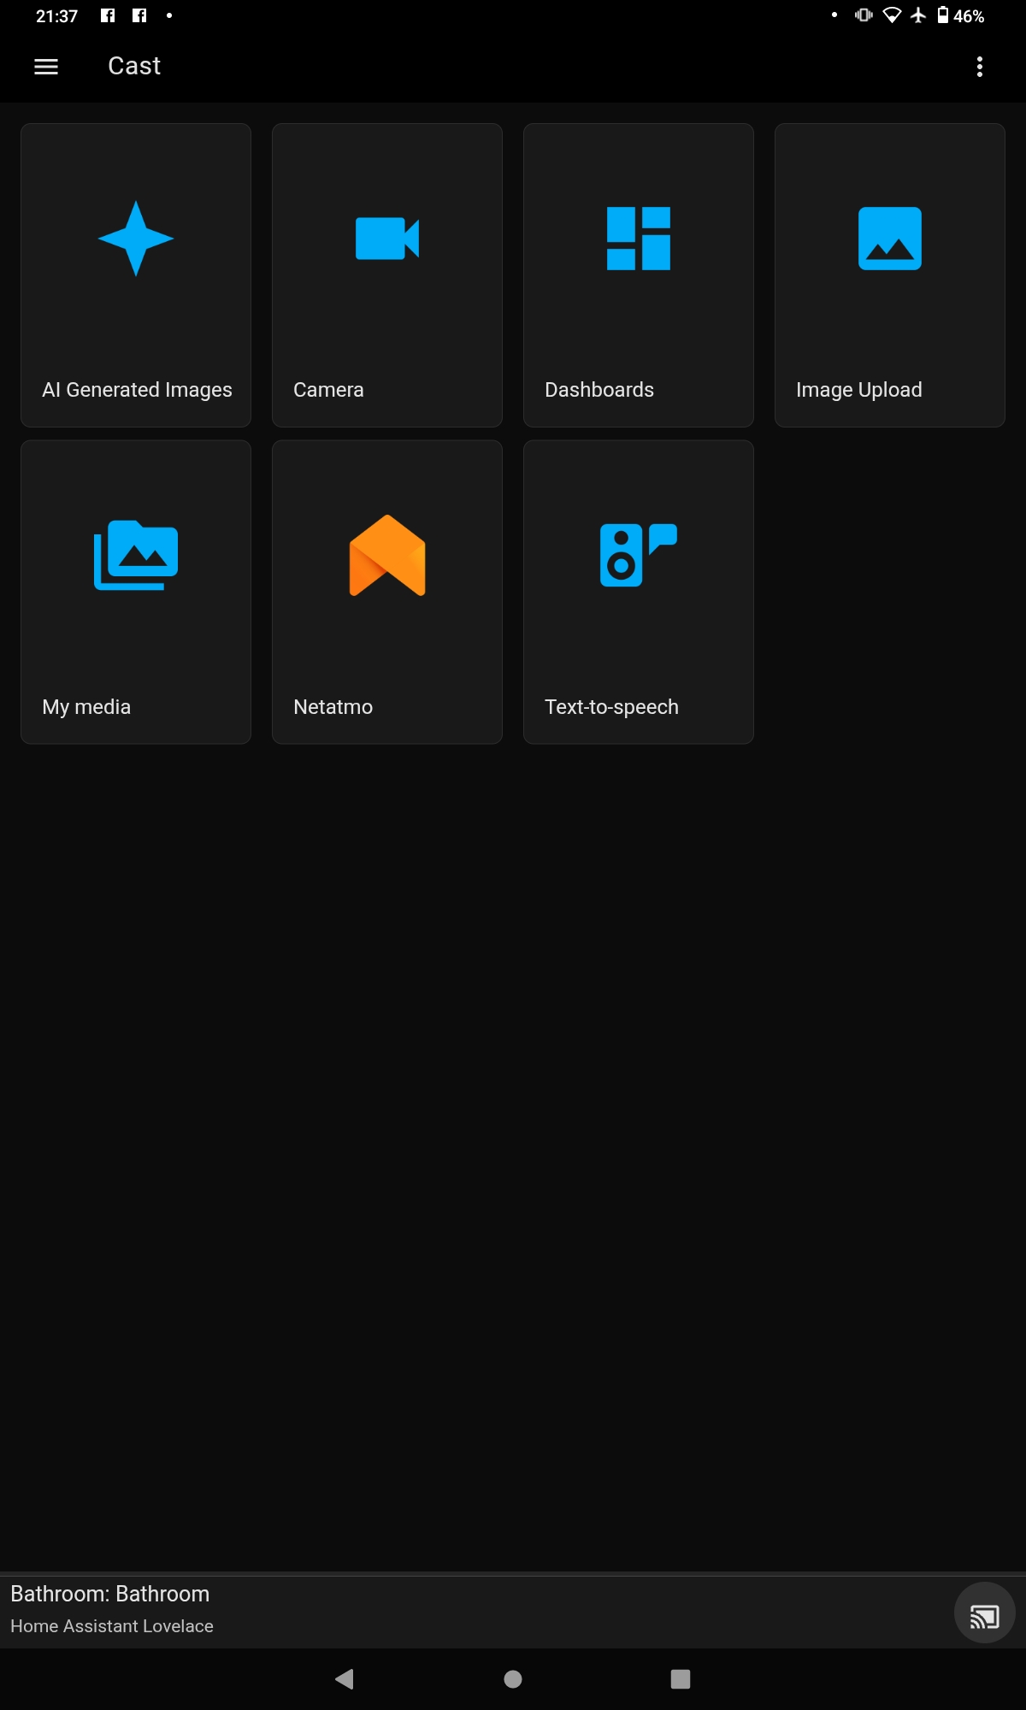The image size is (1026, 1710).
Task: Select the Text-to-speech card label
Action: pyautogui.click(x=611, y=707)
